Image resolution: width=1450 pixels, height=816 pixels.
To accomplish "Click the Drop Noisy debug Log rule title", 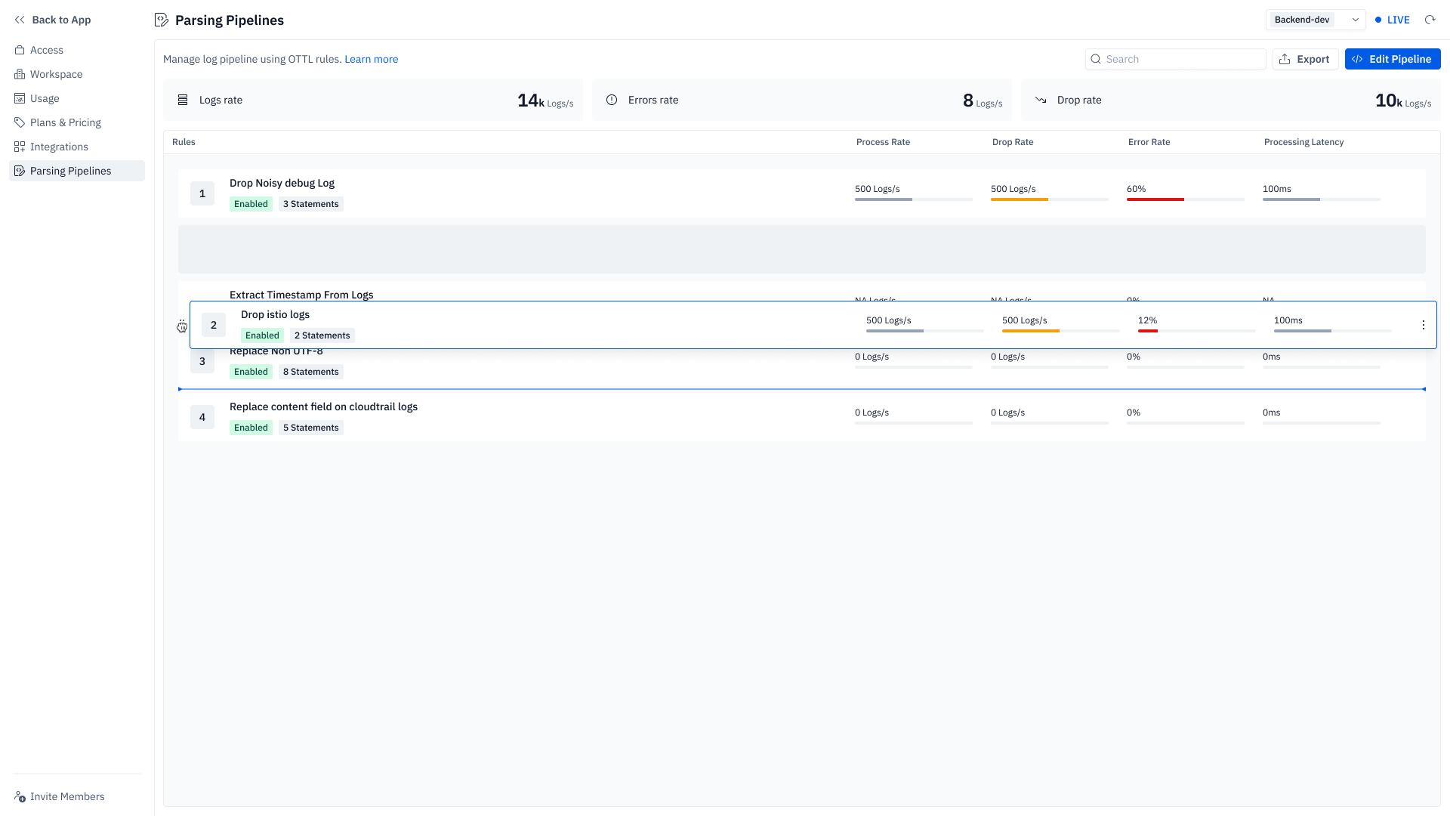I will (x=282, y=183).
